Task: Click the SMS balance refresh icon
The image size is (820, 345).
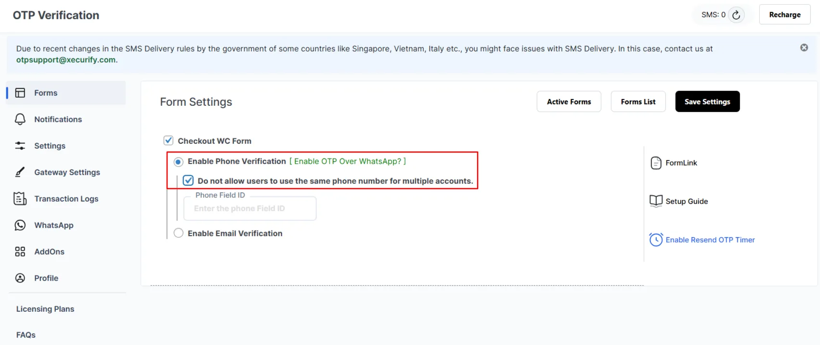Action: coord(736,15)
